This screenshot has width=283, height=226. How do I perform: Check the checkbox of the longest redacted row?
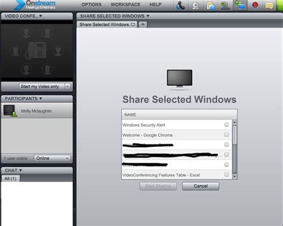click(x=226, y=154)
